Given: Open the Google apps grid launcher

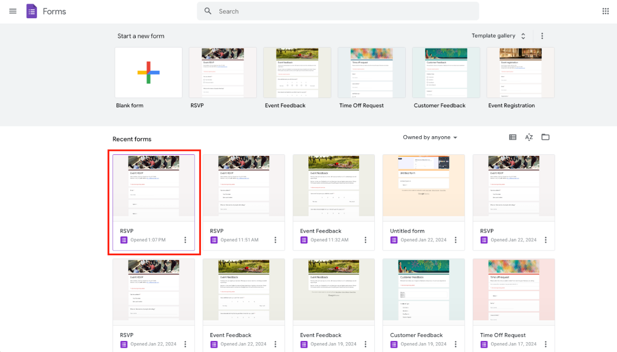Looking at the screenshot, I should click(x=605, y=11).
